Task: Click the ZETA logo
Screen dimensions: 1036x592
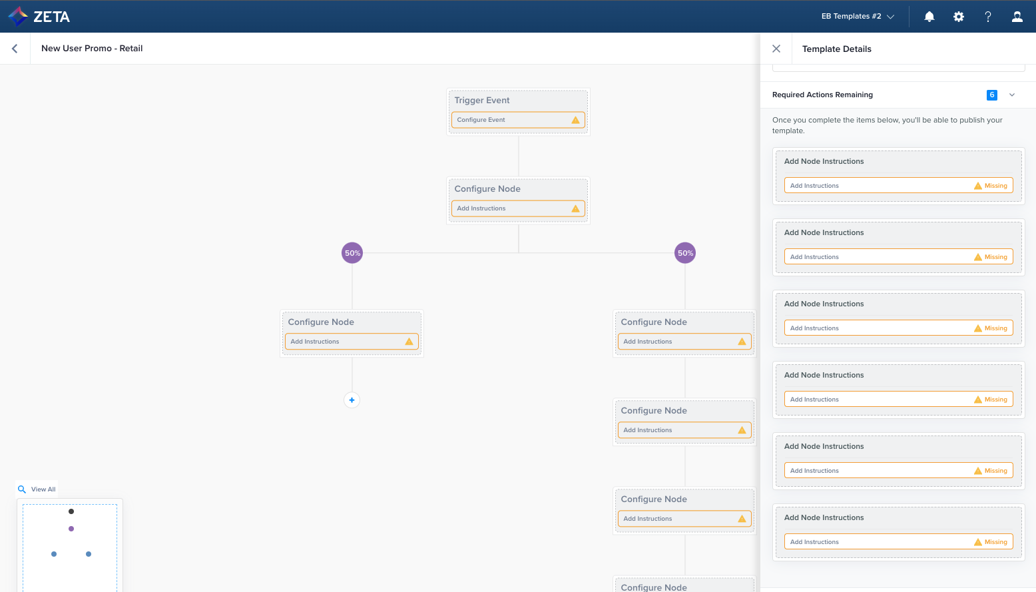Action: [39, 17]
